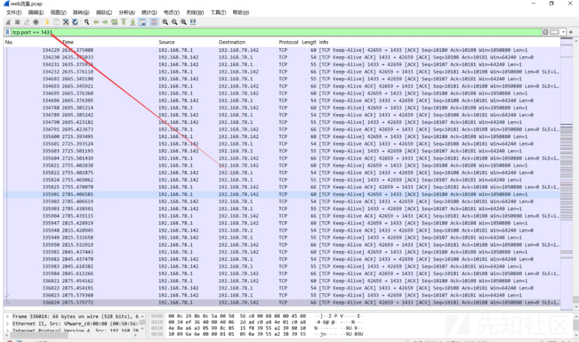This screenshot has width=579, height=342.
Task: Toggle auto-scroll during live capture
Action: tap(143, 22)
